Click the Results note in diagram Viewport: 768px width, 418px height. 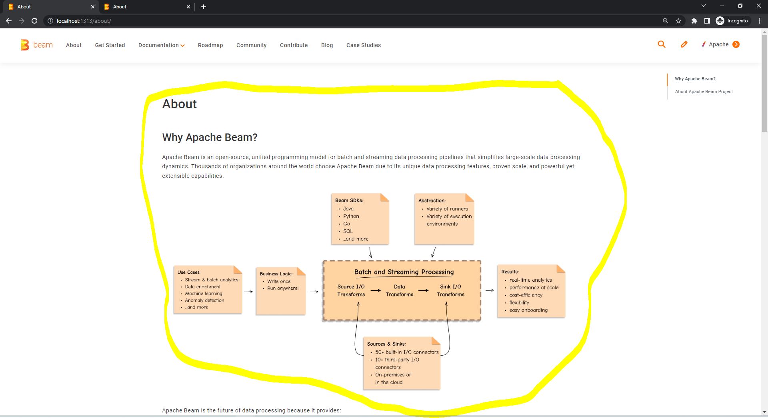[x=531, y=291]
